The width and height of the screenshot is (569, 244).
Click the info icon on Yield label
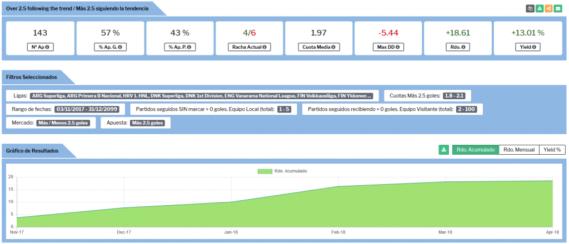click(x=535, y=47)
